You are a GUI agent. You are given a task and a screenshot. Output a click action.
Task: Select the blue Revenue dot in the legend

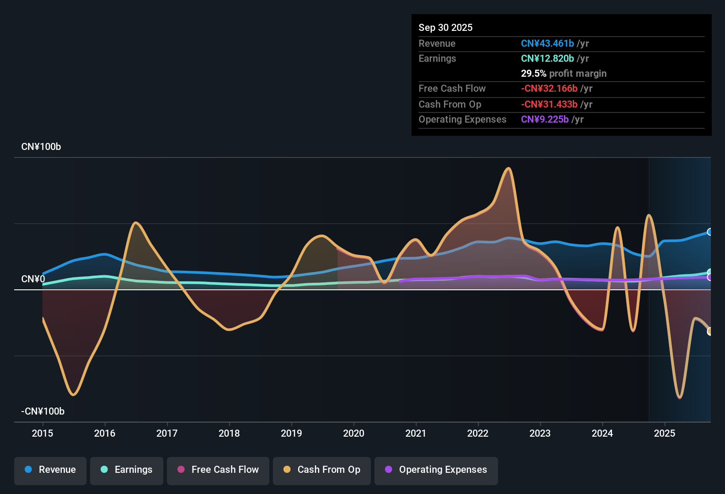point(28,470)
